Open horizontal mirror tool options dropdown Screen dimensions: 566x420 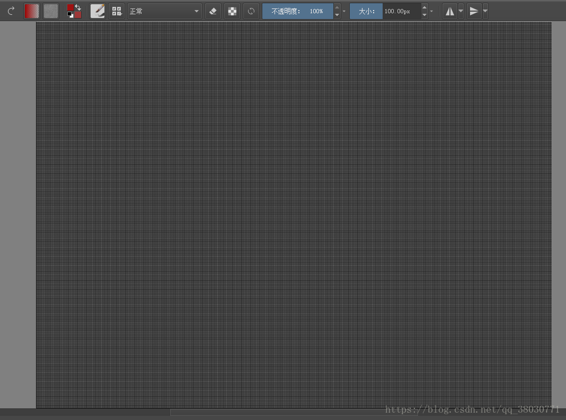(461, 11)
